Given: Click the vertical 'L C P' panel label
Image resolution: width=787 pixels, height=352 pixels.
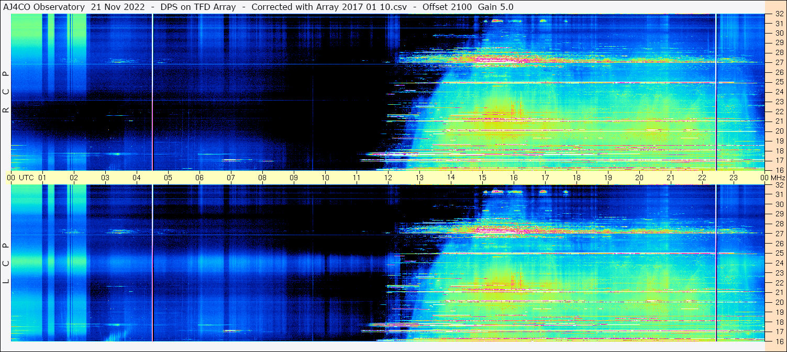Looking at the screenshot, I should 6,263.
